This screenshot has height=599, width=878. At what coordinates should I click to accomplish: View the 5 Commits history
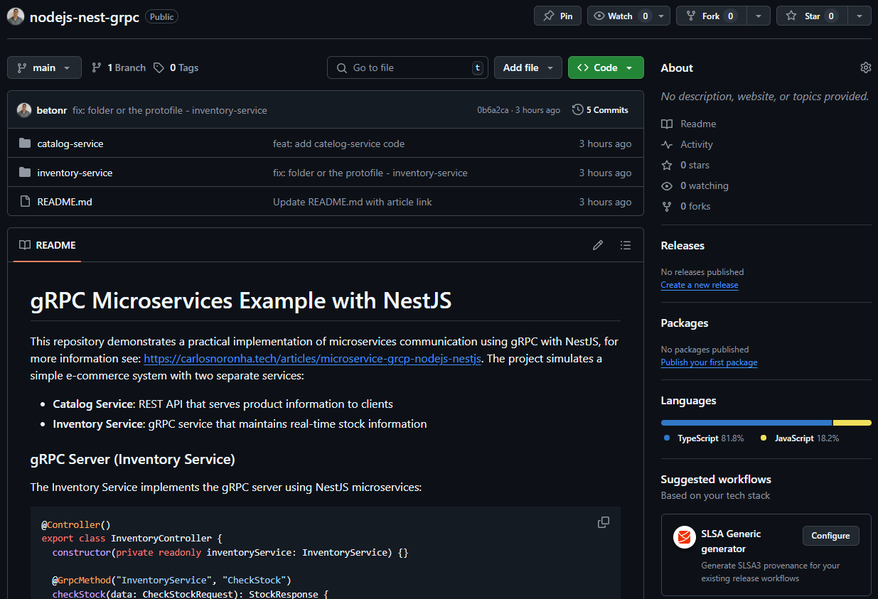pos(600,110)
